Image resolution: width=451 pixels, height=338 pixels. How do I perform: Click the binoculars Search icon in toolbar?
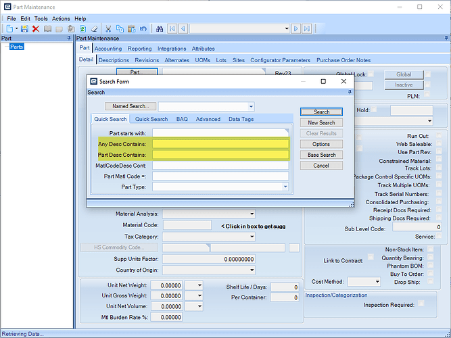click(160, 29)
